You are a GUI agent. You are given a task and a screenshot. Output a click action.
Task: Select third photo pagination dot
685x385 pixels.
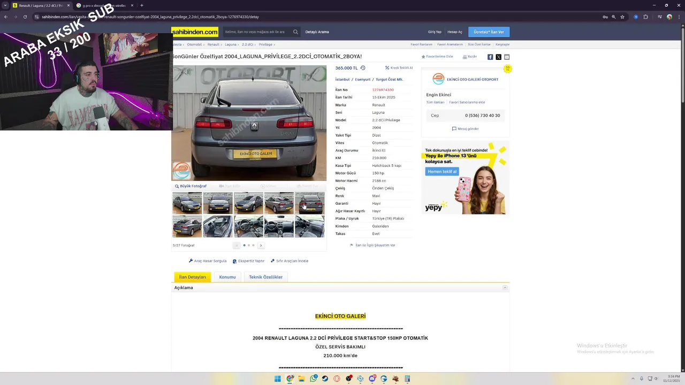(x=253, y=245)
